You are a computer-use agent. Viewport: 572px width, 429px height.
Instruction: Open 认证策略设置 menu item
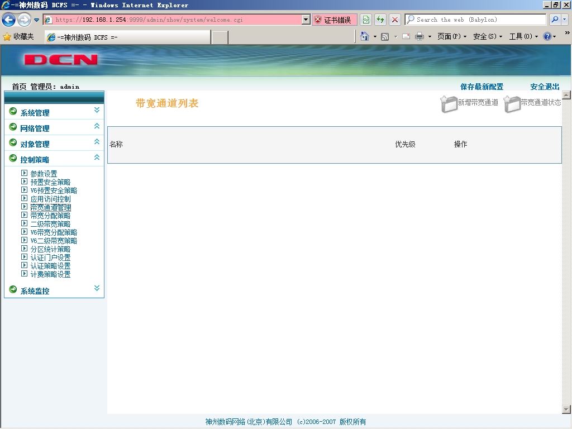(x=50, y=266)
